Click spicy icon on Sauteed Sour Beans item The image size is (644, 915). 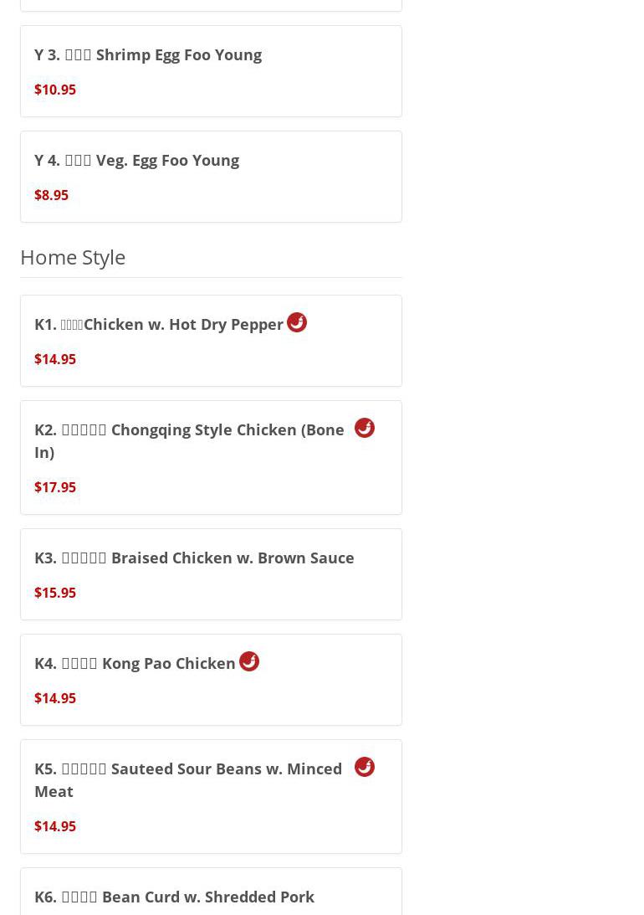point(365,767)
